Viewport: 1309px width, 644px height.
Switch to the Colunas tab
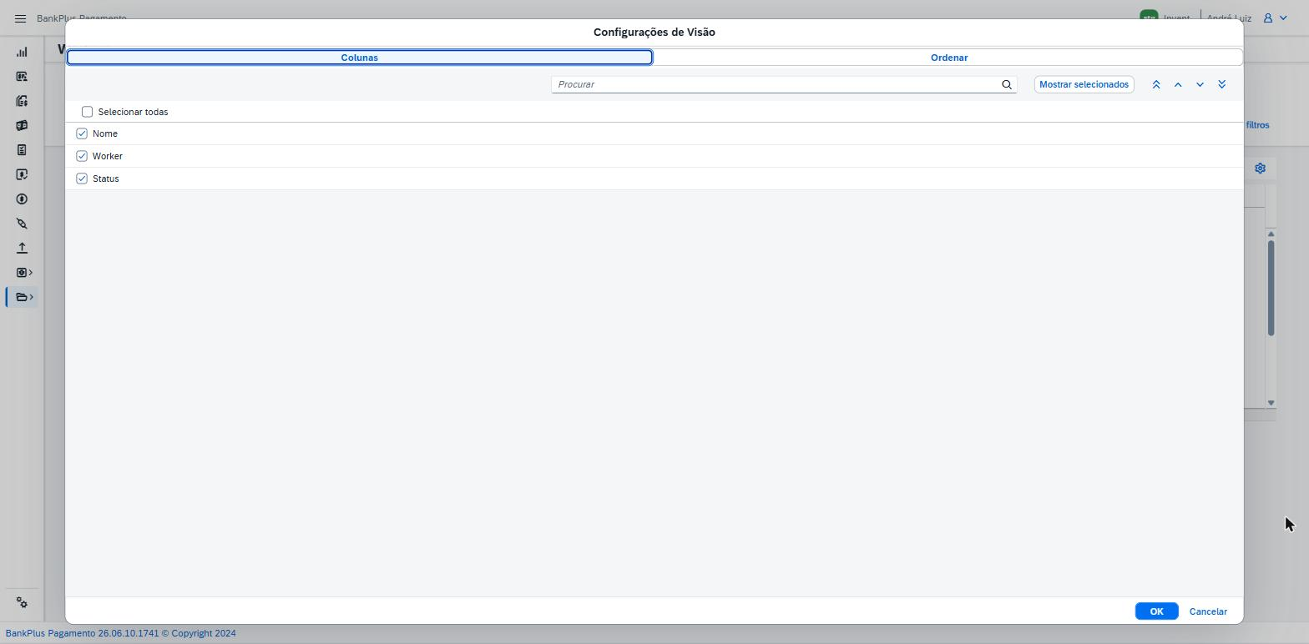360,58
